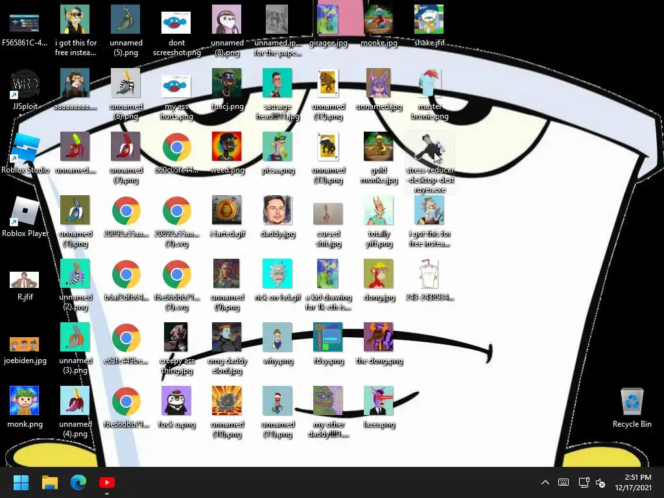Launch Microsoft Edge from the taskbar
Screen dimensions: 664x498
(x=78, y=482)
